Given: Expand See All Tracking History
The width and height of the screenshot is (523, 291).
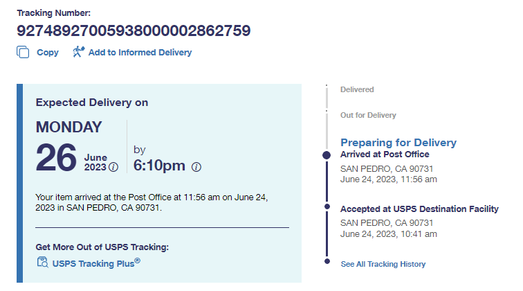Looking at the screenshot, I should [x=383, y=264].
